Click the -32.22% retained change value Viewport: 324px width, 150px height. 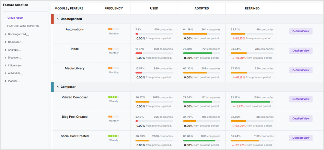[239, 145]
